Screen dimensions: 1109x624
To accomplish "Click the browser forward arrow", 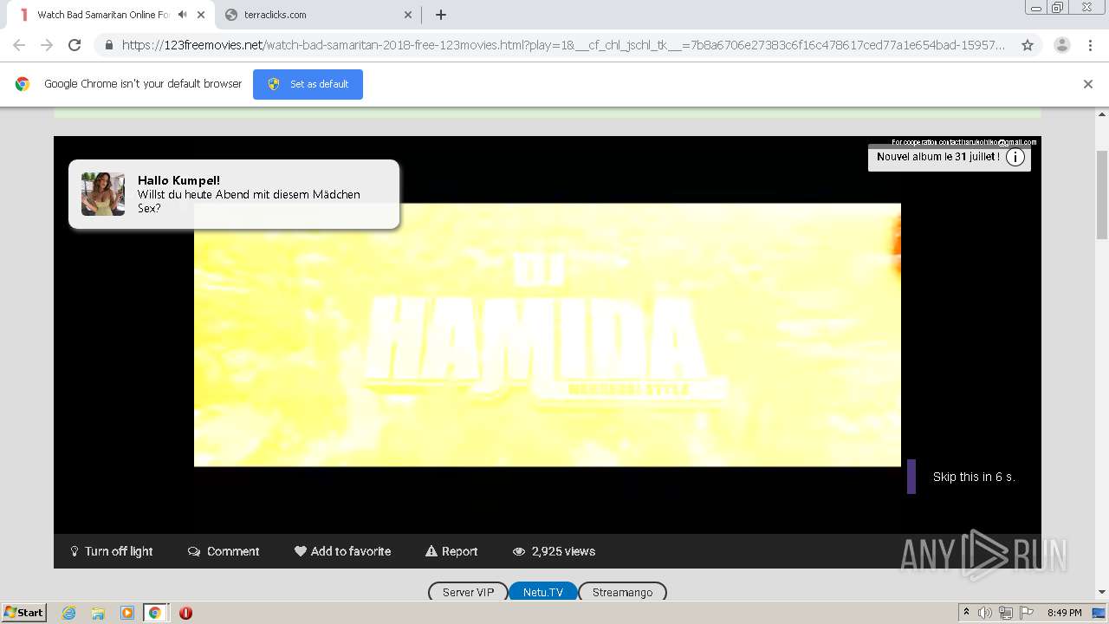I will coord(47,45).
